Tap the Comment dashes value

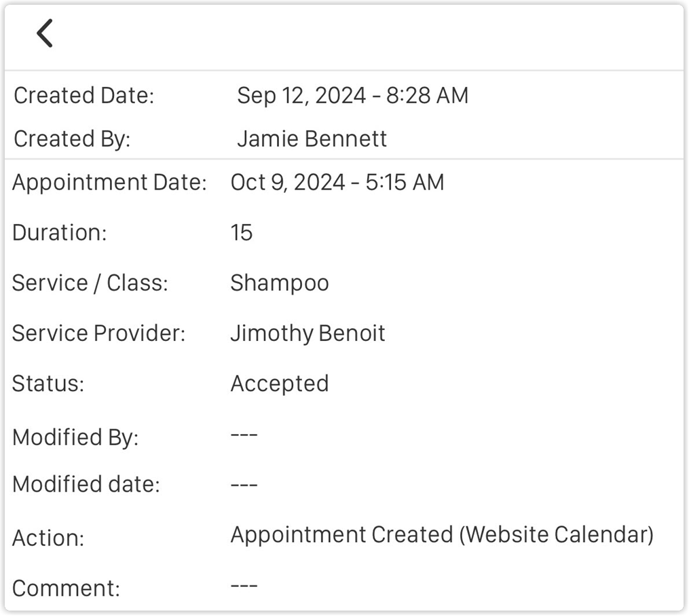point(244,585)
